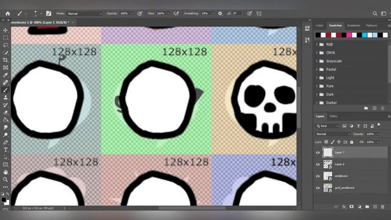The width and height of the screenshot is (391, 220).
Task: Add a layer mask
Action: tap(352, 207)
